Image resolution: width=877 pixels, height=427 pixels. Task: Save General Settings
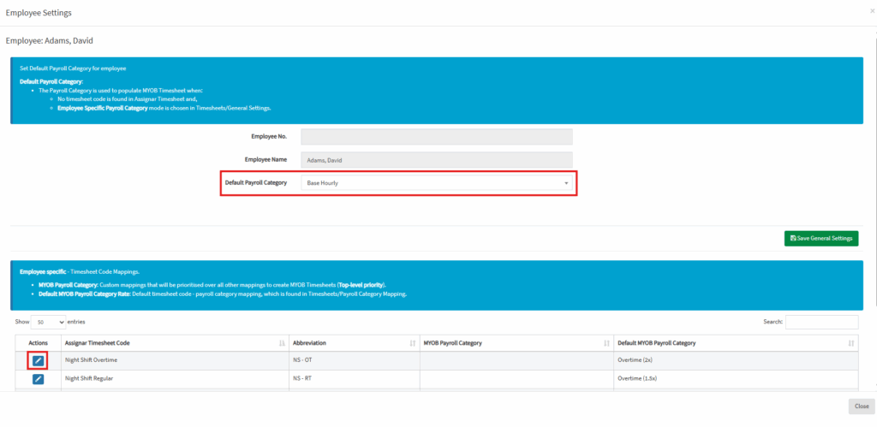tap(820, 238)
